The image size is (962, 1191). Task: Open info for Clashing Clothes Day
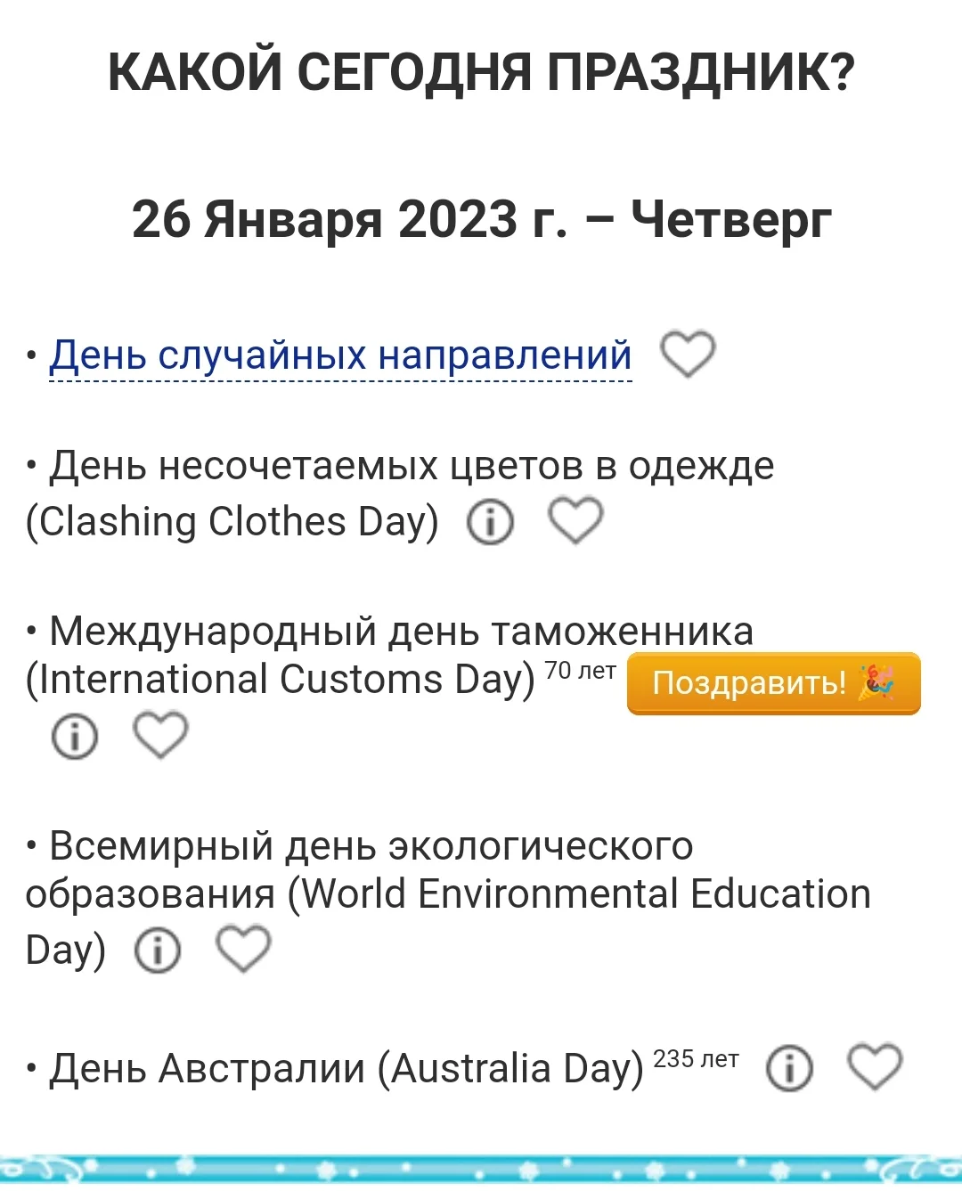click(491, 522)
